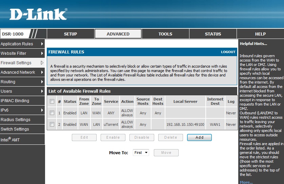Viewport: 284px width, 184px height.
Task: Expand the Routing submenu arrow
Action: click(42, 82)
